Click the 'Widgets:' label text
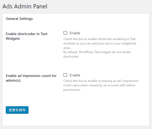Image resolution: width=152 pixels, height=129 pixels. [x=13, y=38]
